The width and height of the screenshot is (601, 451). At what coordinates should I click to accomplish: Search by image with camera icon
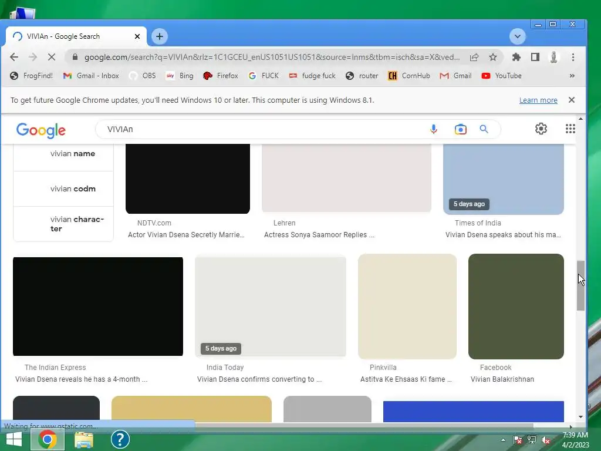(x=460, y=129)
